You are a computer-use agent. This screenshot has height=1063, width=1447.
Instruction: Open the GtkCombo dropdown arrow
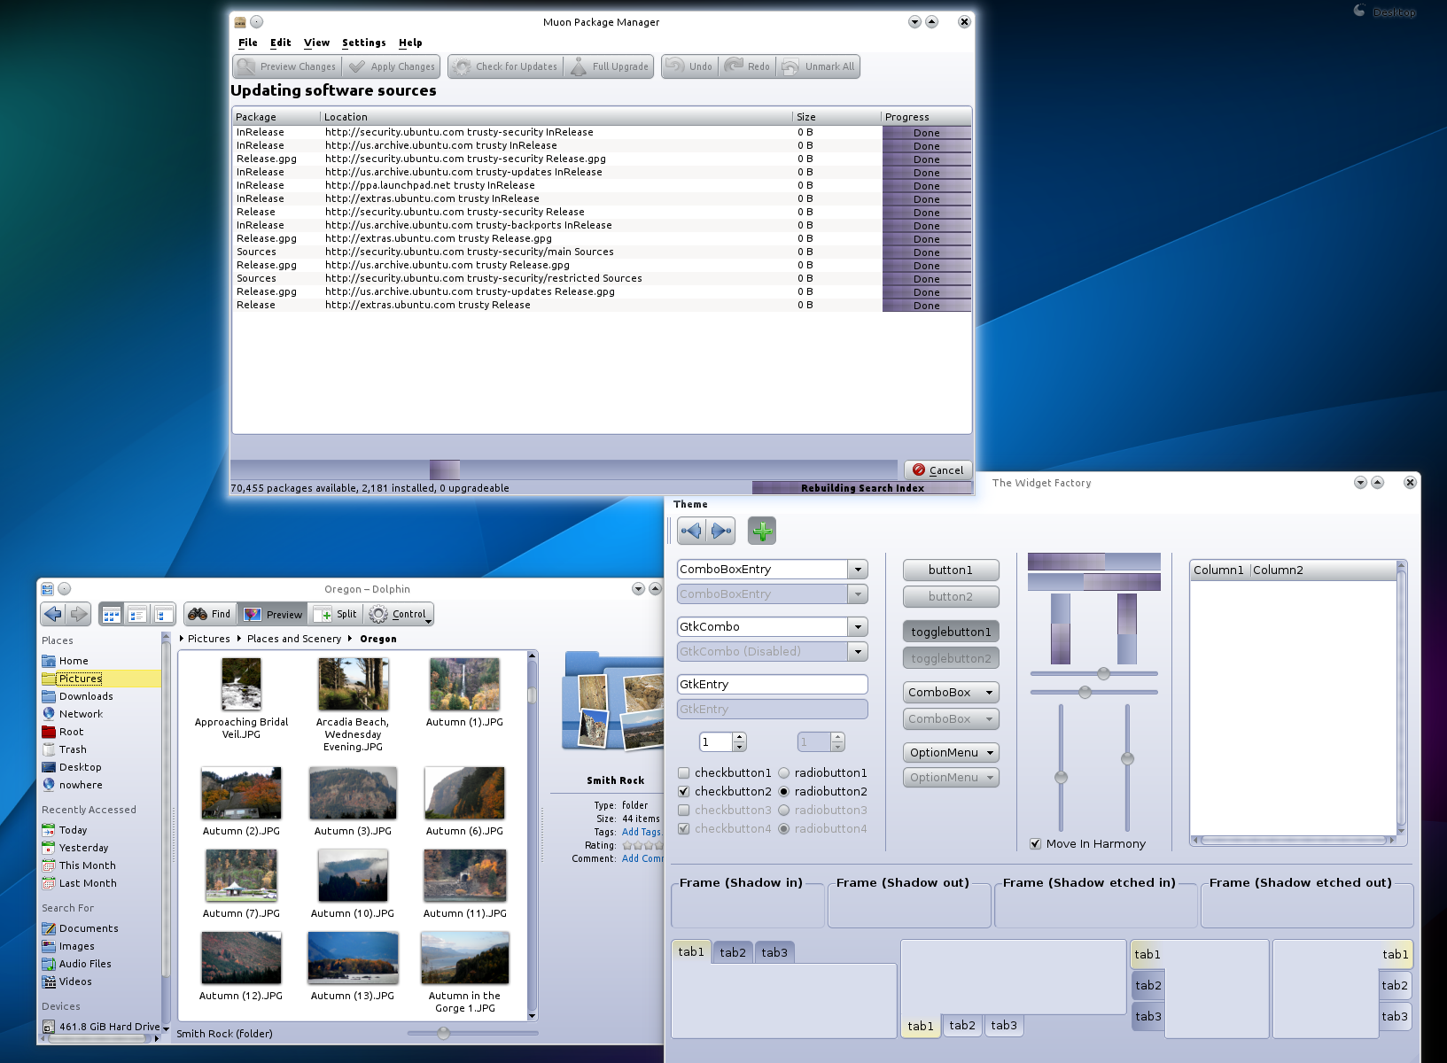pyautogui.click(x=858, y=627)
